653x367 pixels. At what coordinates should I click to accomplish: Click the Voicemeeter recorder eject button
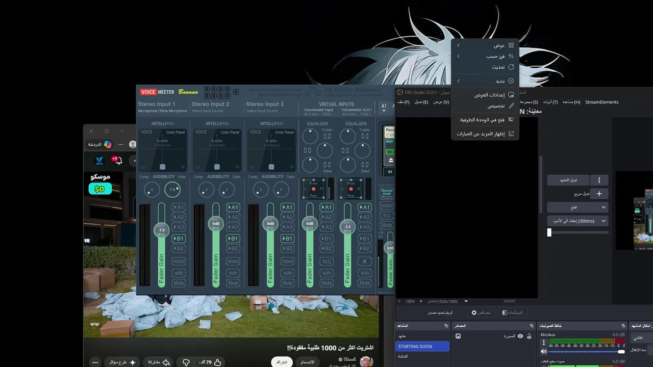(x=391, y=160)
